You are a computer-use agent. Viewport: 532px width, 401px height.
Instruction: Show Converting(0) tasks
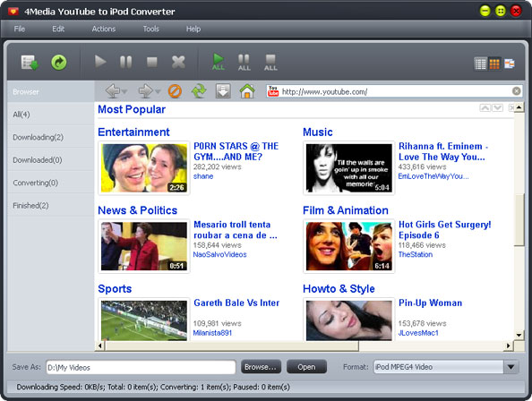click(x=50, y=183)
